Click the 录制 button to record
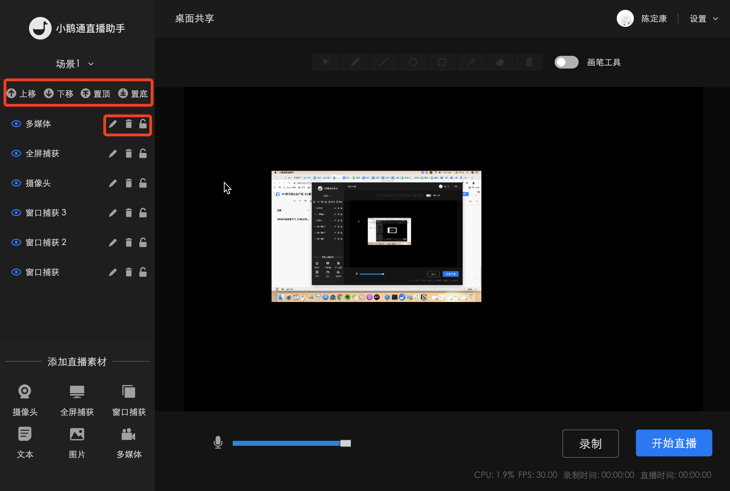Viewport: 730px width, 491px height. pos(590,443)
